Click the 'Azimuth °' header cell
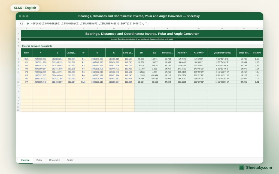Image resolution: width=279 pixels, height=174 pixels. 182,53
